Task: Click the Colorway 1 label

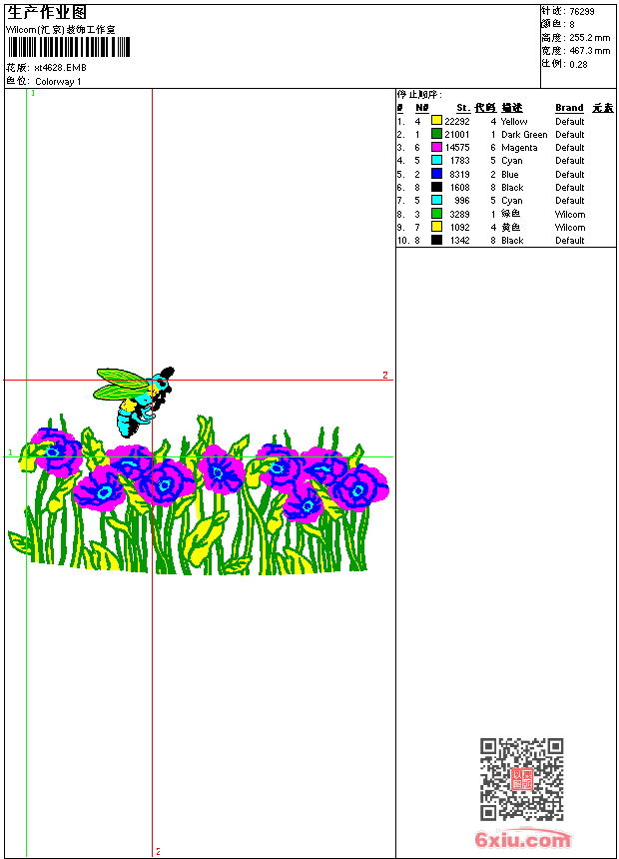Action: click(58, 82)
